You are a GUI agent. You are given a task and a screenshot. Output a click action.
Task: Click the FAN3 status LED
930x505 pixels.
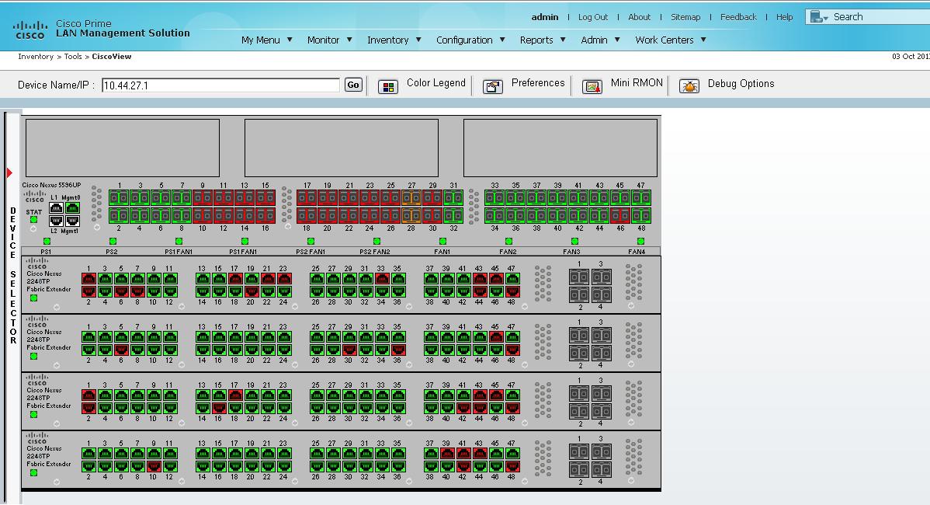point(574,241)
